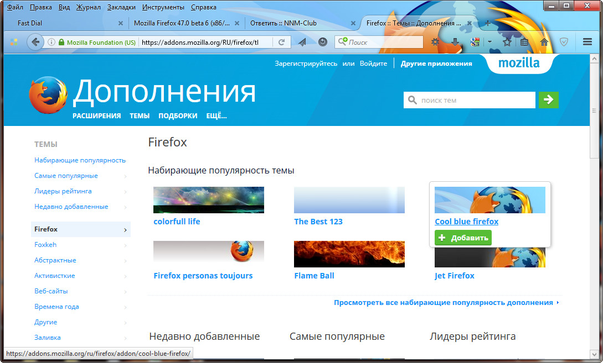The height and width of the screenshot is (363, 603).
Task: Close the Fast Dial tab
Action: click(x=120, y=23)
